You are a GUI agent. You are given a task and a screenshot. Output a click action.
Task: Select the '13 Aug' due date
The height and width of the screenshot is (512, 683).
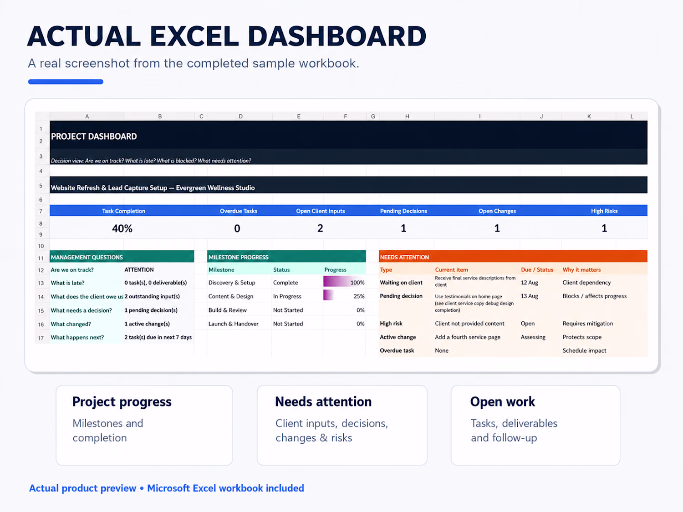(530, 296)
